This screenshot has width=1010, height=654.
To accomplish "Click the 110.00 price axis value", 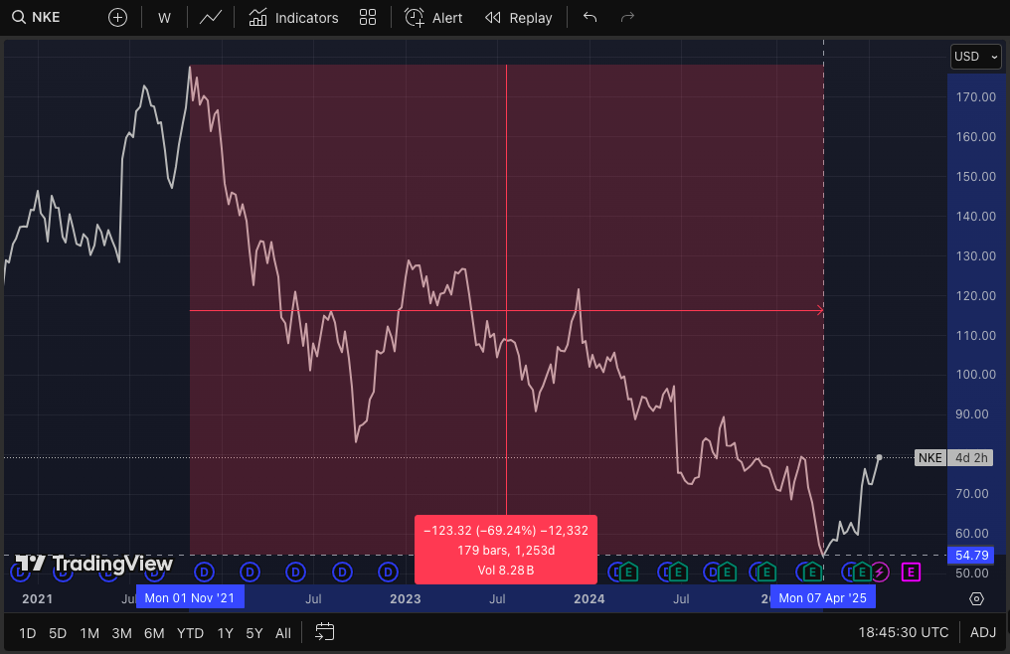I will point(976,336).
